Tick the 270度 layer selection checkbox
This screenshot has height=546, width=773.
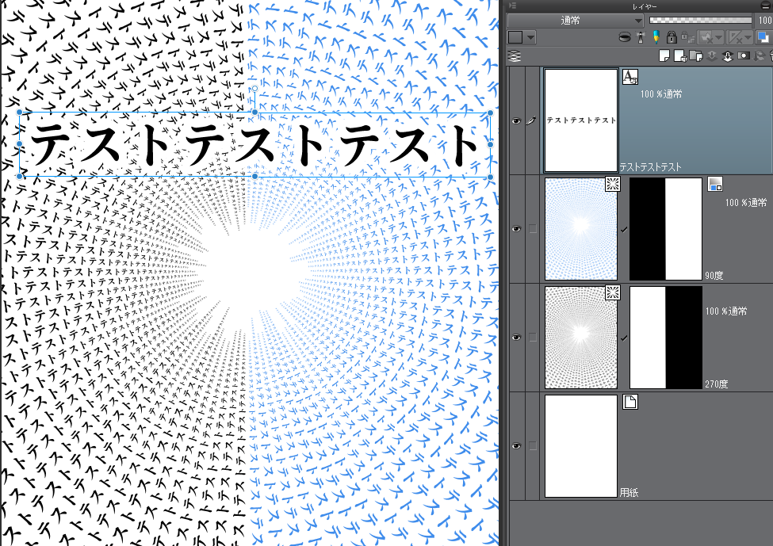[x=533, y=337]
